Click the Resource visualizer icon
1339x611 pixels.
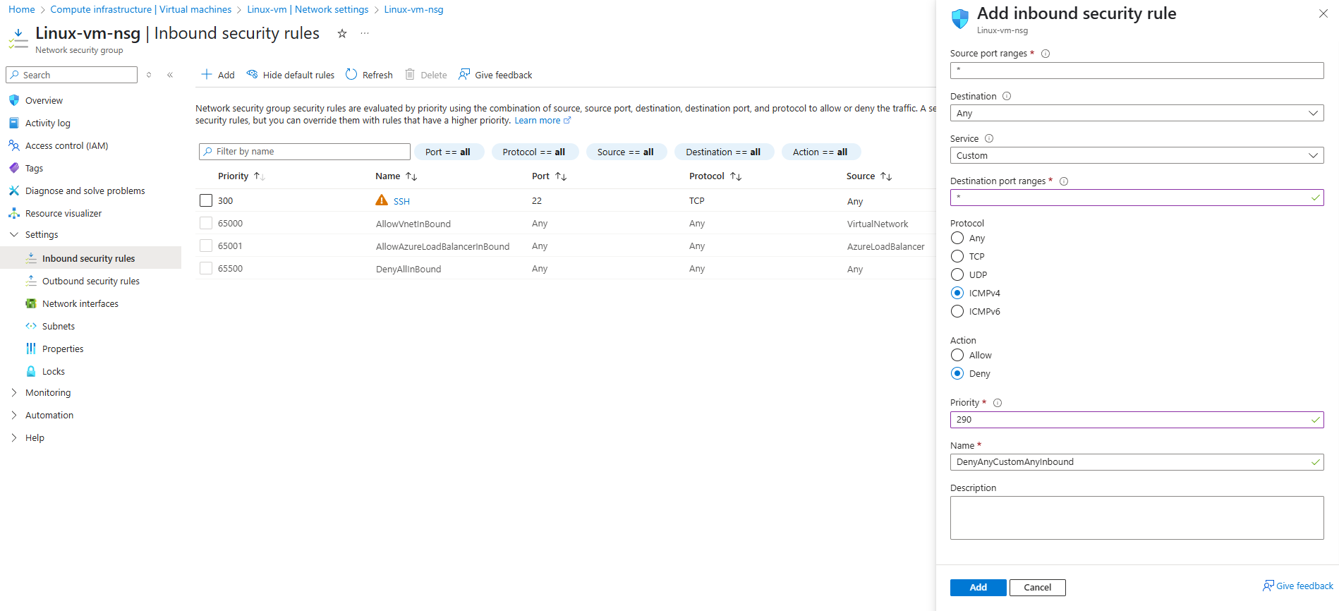(13, 213)
